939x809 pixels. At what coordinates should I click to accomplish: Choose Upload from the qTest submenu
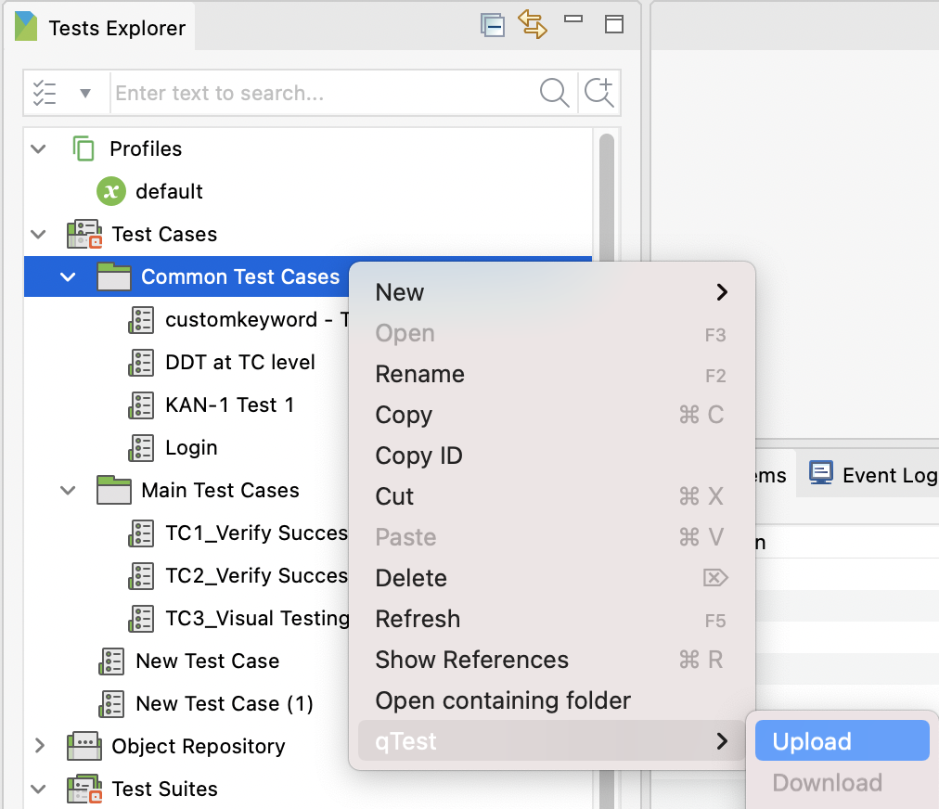812,740
